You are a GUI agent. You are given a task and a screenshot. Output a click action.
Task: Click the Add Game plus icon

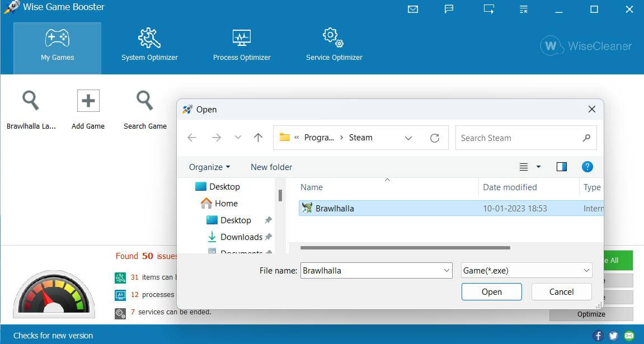(x=88, y=101)
